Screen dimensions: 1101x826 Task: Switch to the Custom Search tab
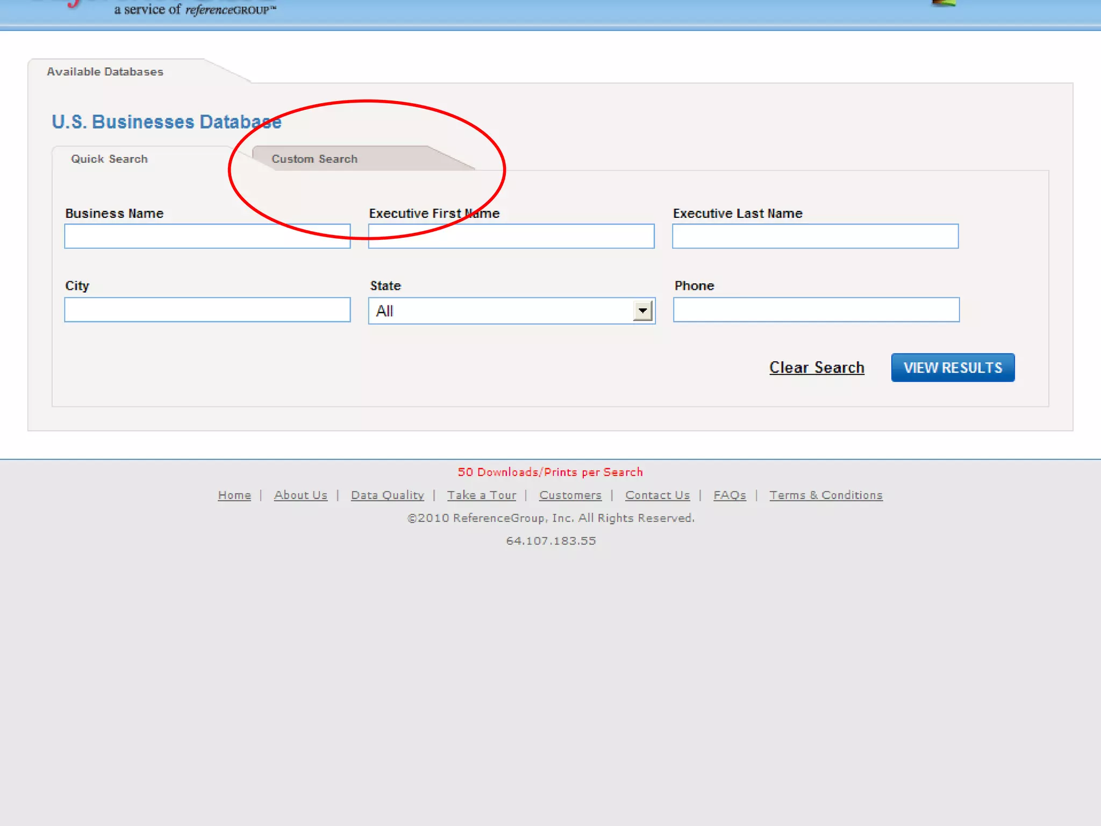click(314, 159)
